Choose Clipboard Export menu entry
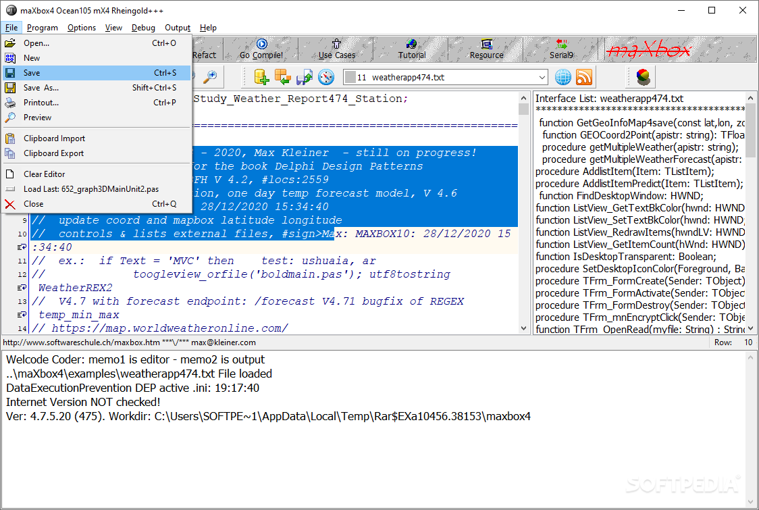Screen dimensions: 759x510 pos(97,153)
